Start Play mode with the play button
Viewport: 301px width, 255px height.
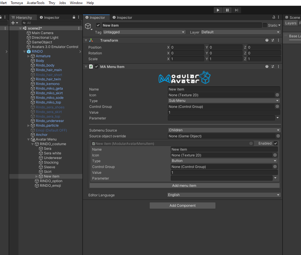(218, 10)
